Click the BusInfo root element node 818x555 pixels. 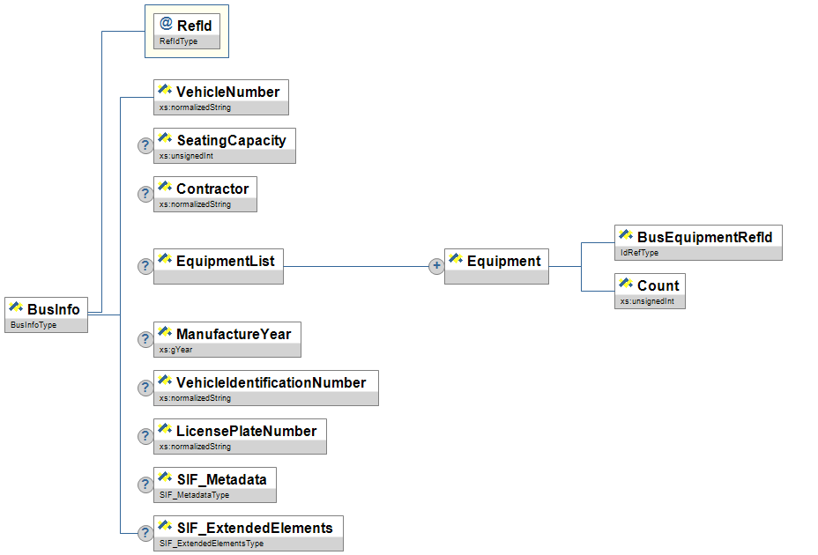point(47,308)
